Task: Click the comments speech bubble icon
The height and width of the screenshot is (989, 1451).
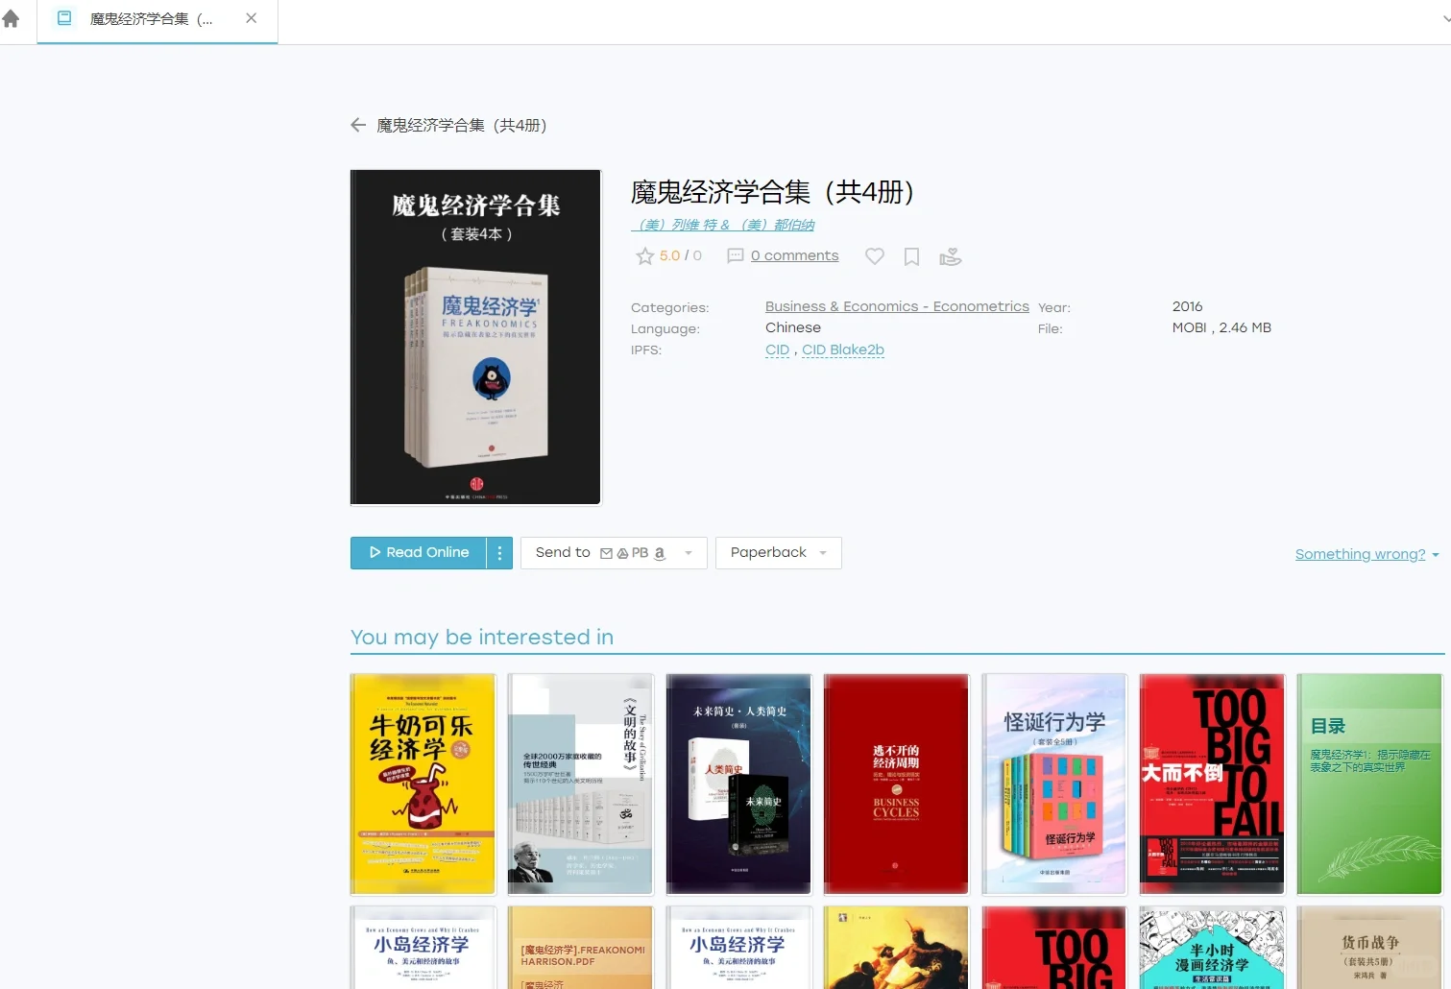Action: point(736,255)
